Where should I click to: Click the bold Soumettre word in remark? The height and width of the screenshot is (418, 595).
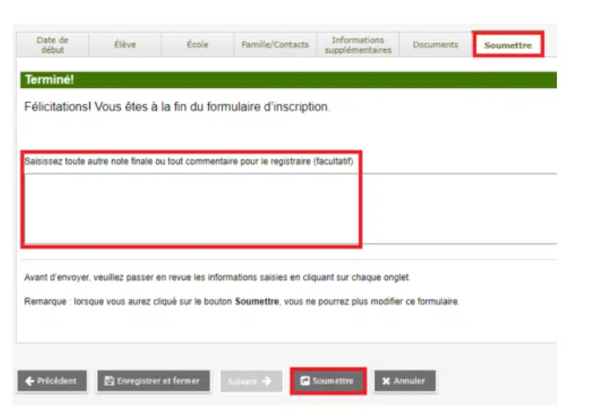257,302
